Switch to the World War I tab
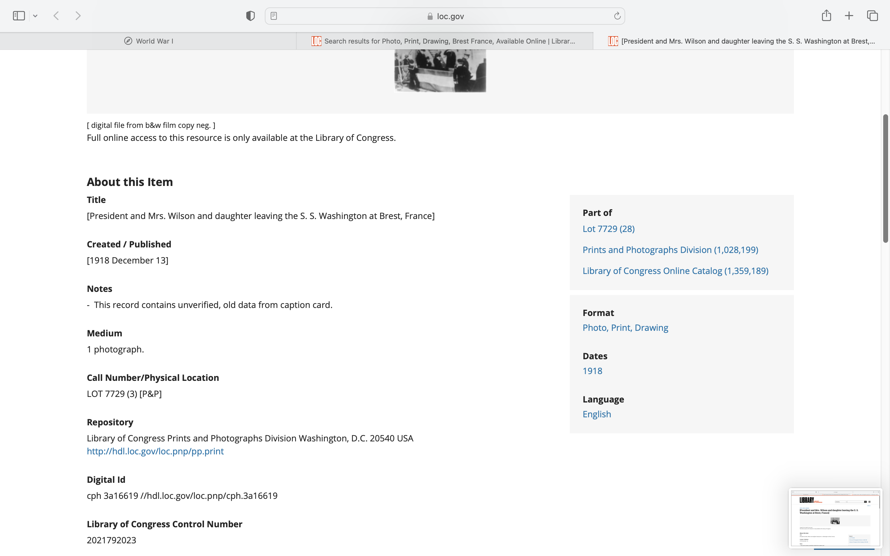Image resolution: width=890 pixels, height=556 pixels. pyautogui.click(x=149, y=41)
